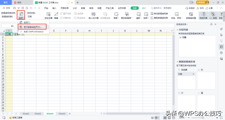Click the eye protection mode icon
The height and width of the screenshot is (120, 225).
[x=152, y=118]
